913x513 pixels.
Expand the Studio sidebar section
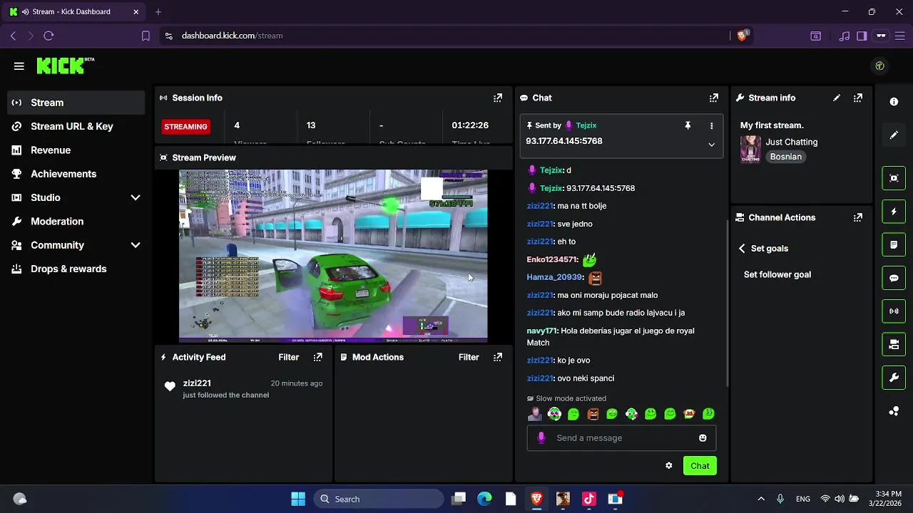pos(136,197)
